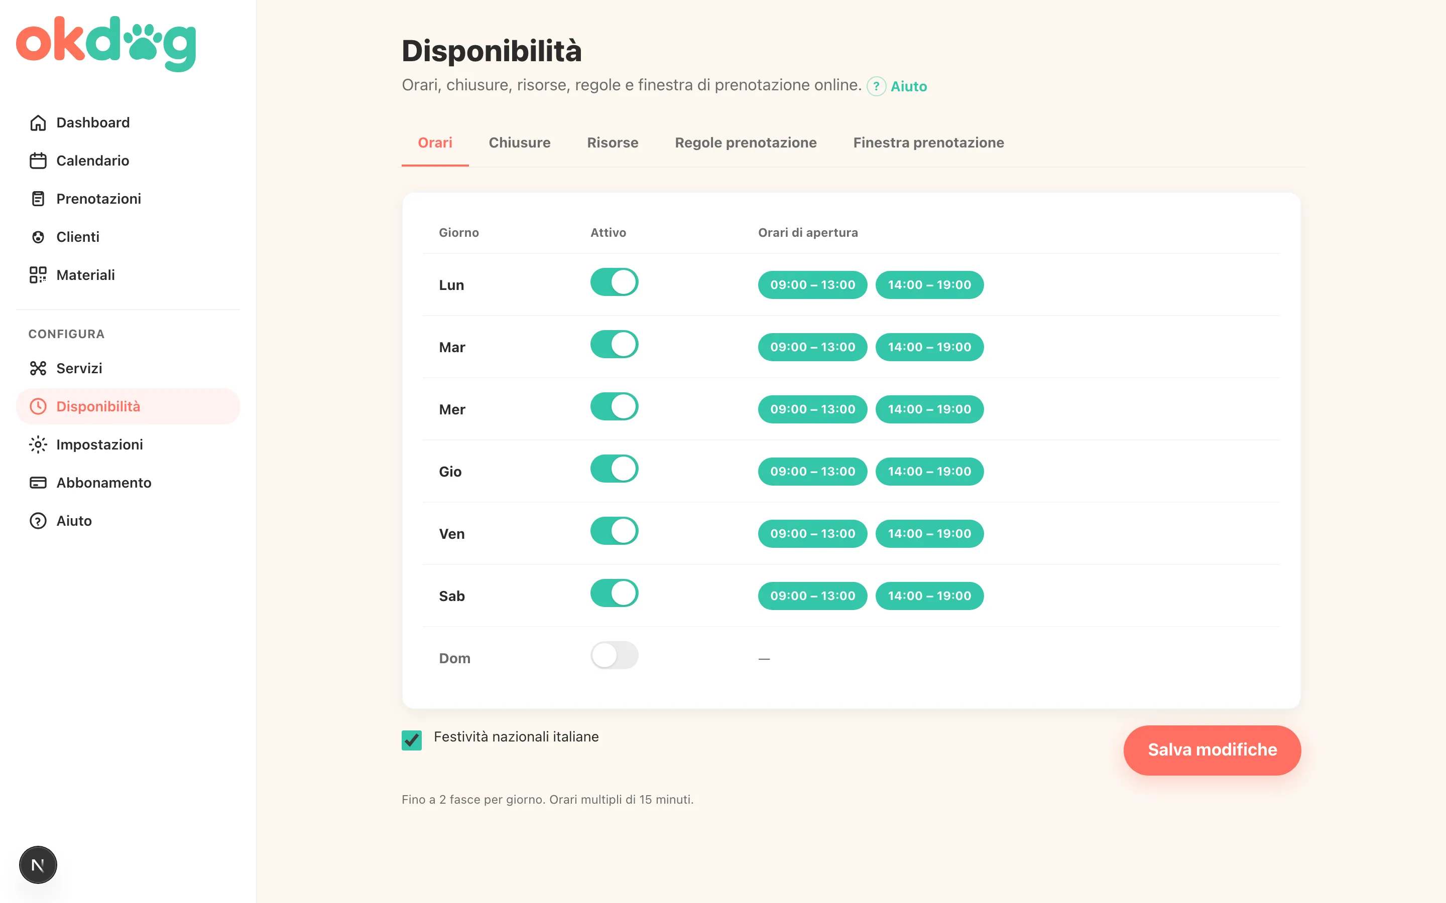Image resolution: width=1446 pixels, height=903 pixels.
Task: Open the round N avatar badge
Action: click(x=38, y=865)
